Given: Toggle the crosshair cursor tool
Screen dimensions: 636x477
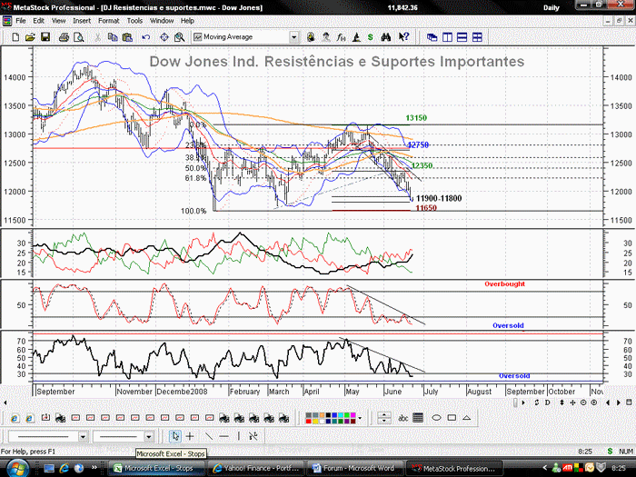Looking at the screenshot, I should (x=190, y=436).
